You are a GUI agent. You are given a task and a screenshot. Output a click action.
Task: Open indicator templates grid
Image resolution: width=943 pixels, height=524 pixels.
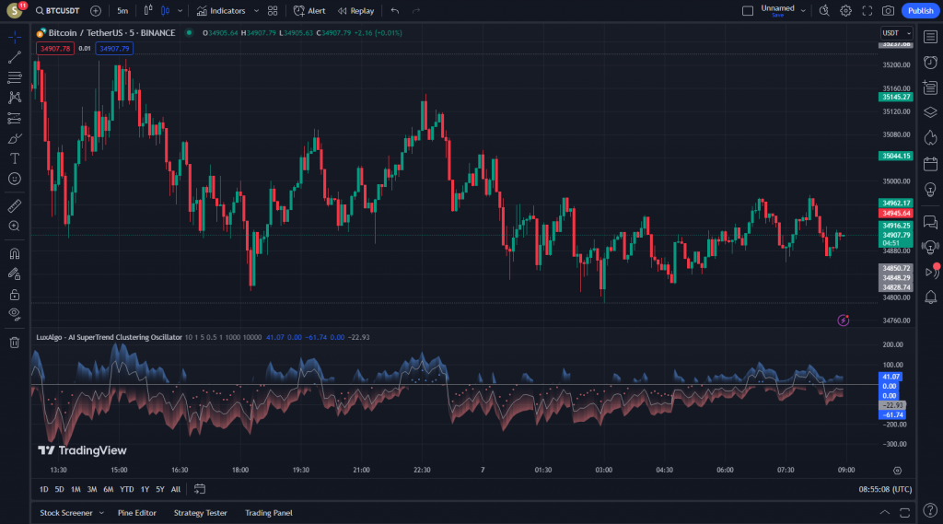point(273,11)
